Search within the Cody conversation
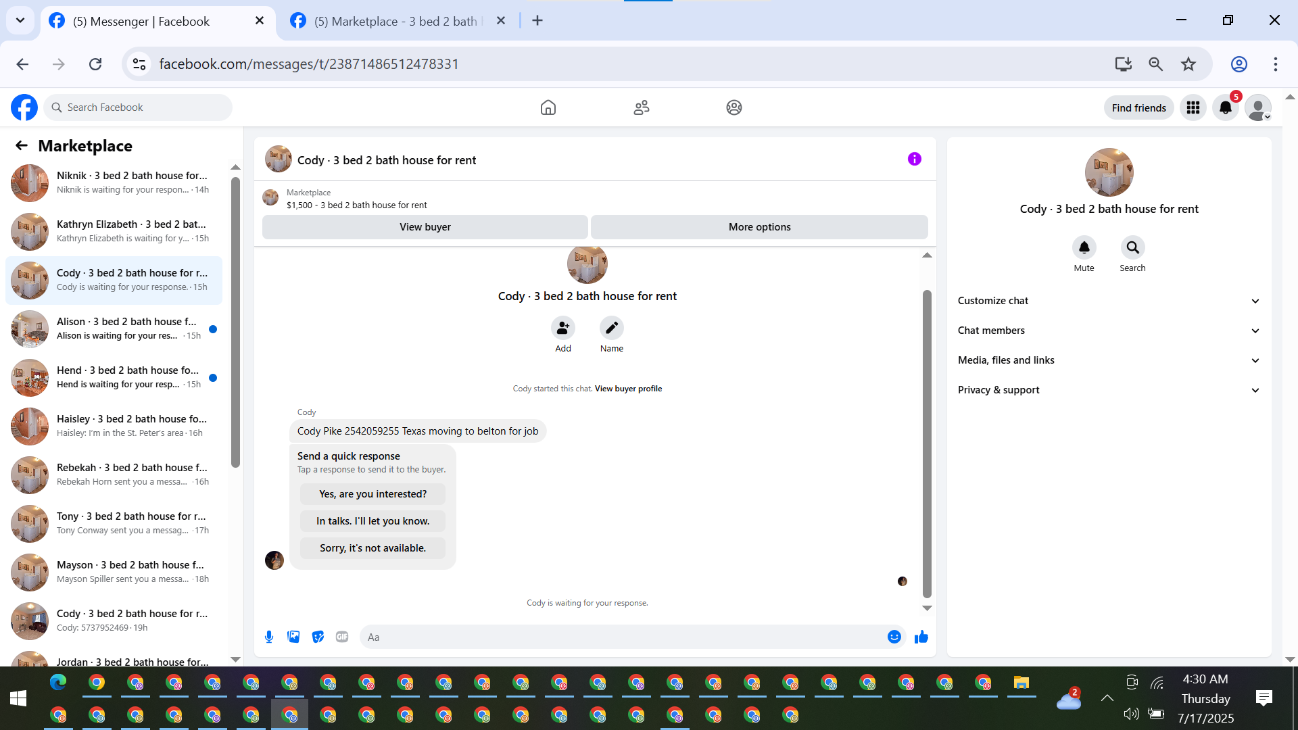Viewport: 1298px width, 730px height. [1132, 248]
